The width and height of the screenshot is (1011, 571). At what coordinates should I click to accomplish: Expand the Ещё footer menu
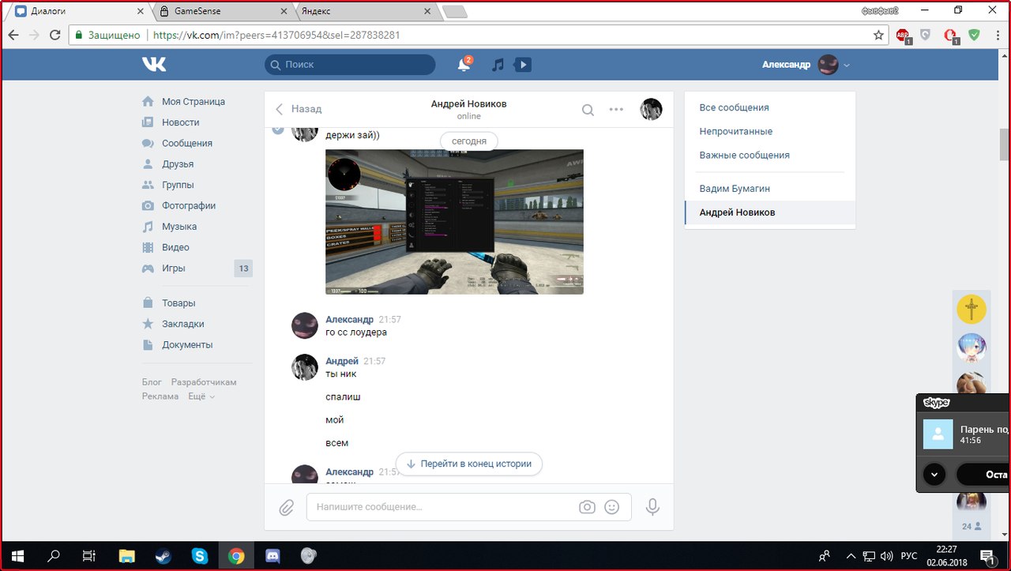click(x=201, y=396)
